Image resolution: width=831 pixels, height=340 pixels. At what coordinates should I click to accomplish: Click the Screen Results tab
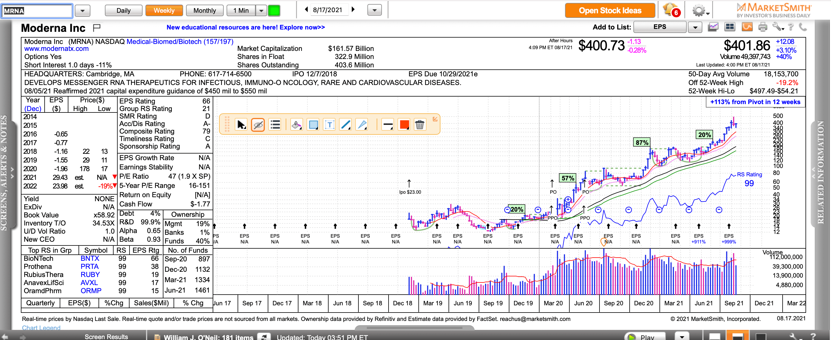pyautogui.click(x=106, y=337)
